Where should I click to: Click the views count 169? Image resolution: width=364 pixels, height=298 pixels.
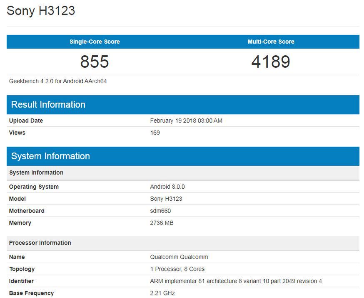pyautogui.click(x=155, y=133)
